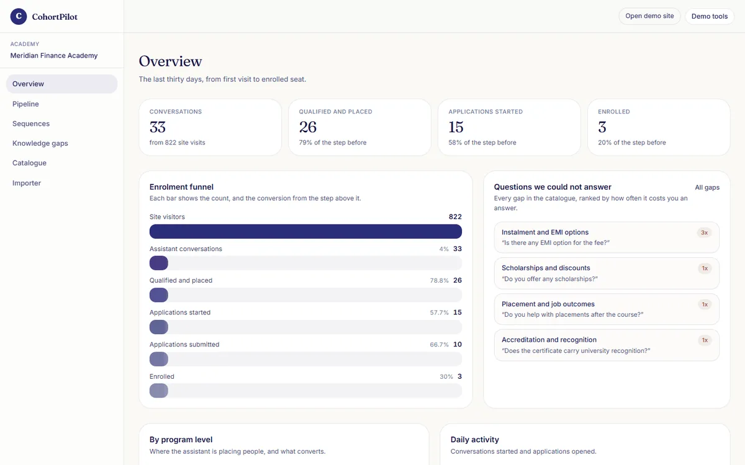Open Accreditation and recognition gap
745x465 pixels.
(x=607, y=345)
